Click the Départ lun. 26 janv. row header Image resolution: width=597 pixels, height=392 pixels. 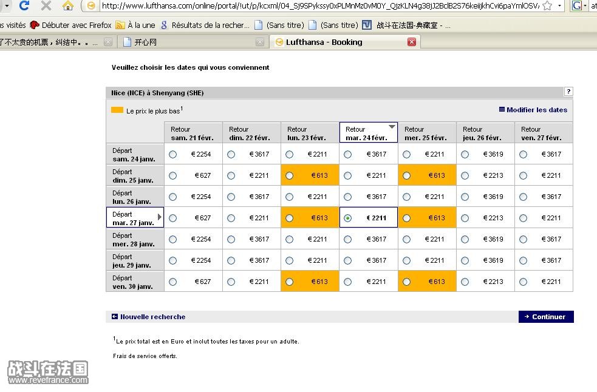(135, 197)
